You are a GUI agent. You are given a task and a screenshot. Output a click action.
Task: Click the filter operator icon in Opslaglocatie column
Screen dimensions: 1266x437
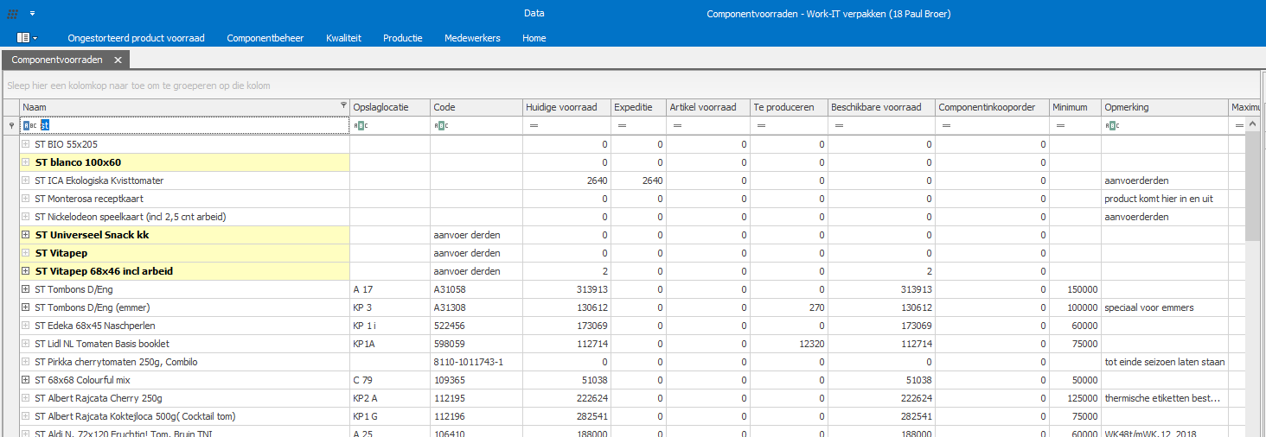tap(361, 126)
